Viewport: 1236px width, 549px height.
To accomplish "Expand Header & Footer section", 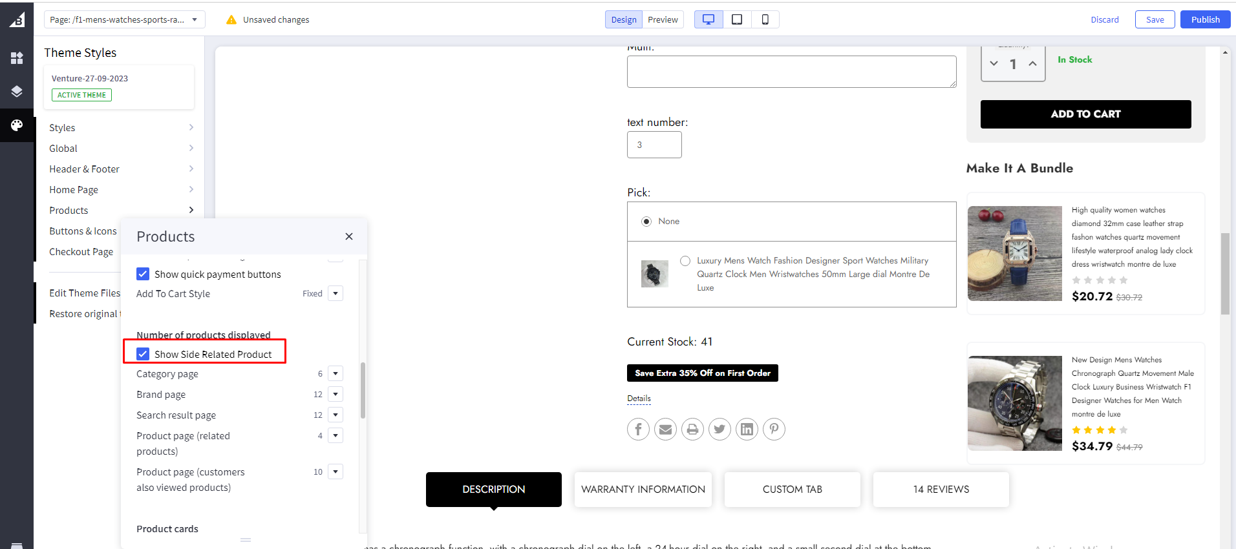I will click(x=122, y=169).
